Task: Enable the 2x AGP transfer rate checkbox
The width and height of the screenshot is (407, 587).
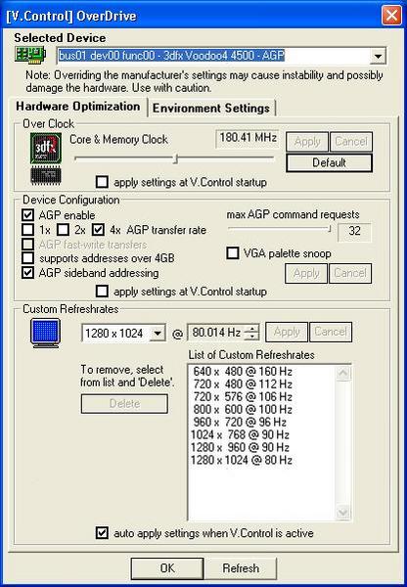Action: pyautogui.click(x=63, y=230)
